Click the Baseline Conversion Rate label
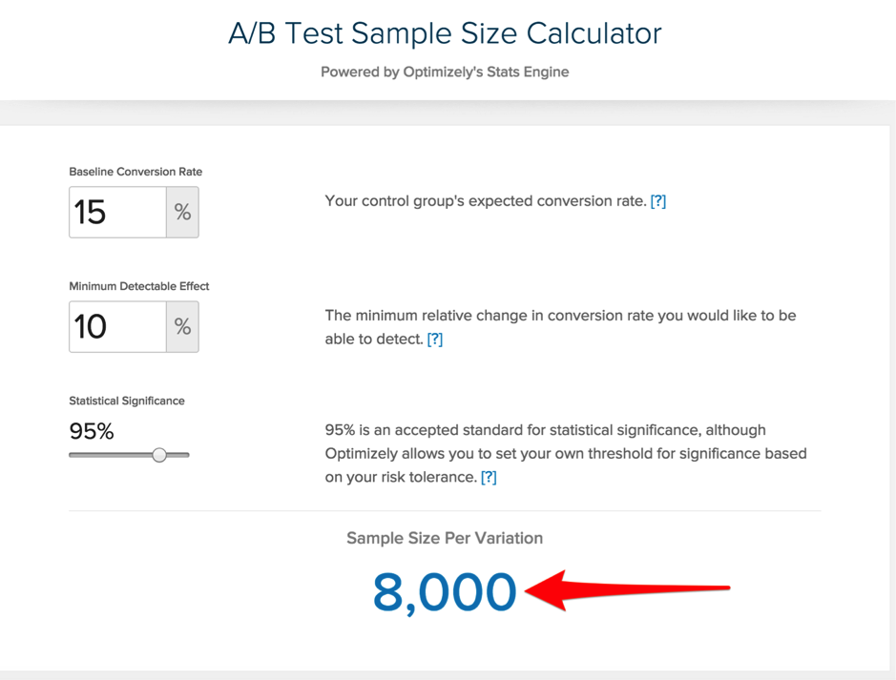 135,172
